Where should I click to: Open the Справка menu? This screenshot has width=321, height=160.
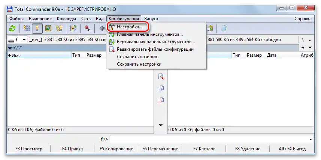[x=303, y=19]
